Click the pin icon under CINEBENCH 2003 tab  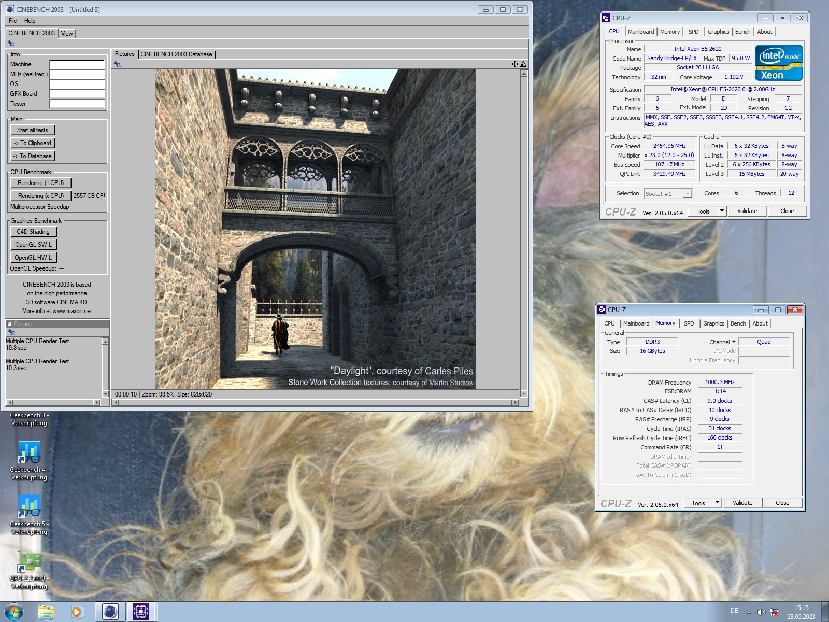[x=11, y=44]
